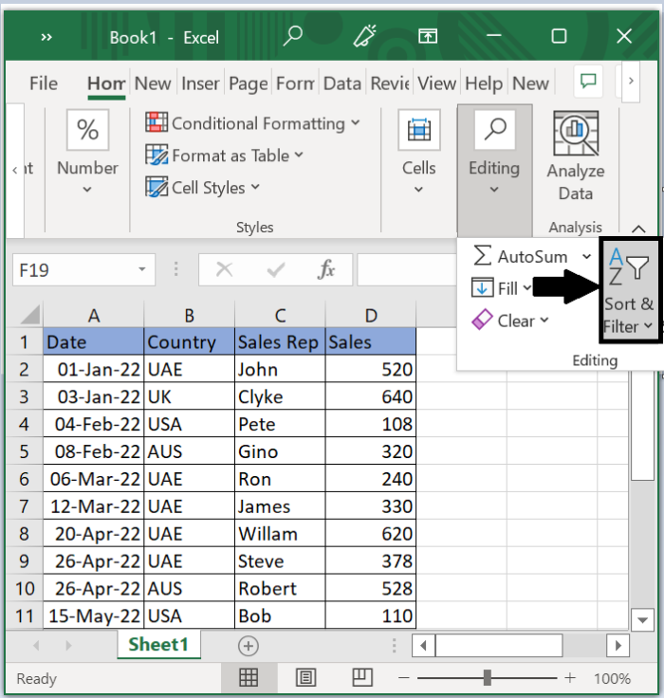Select the Sheet1 tab
664x698 pixels.
[x=158, y=645]
